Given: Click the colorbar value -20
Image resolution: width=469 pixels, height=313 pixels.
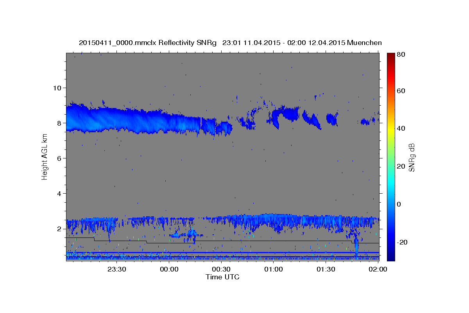Looking at the screenshot, I should 402,242.
